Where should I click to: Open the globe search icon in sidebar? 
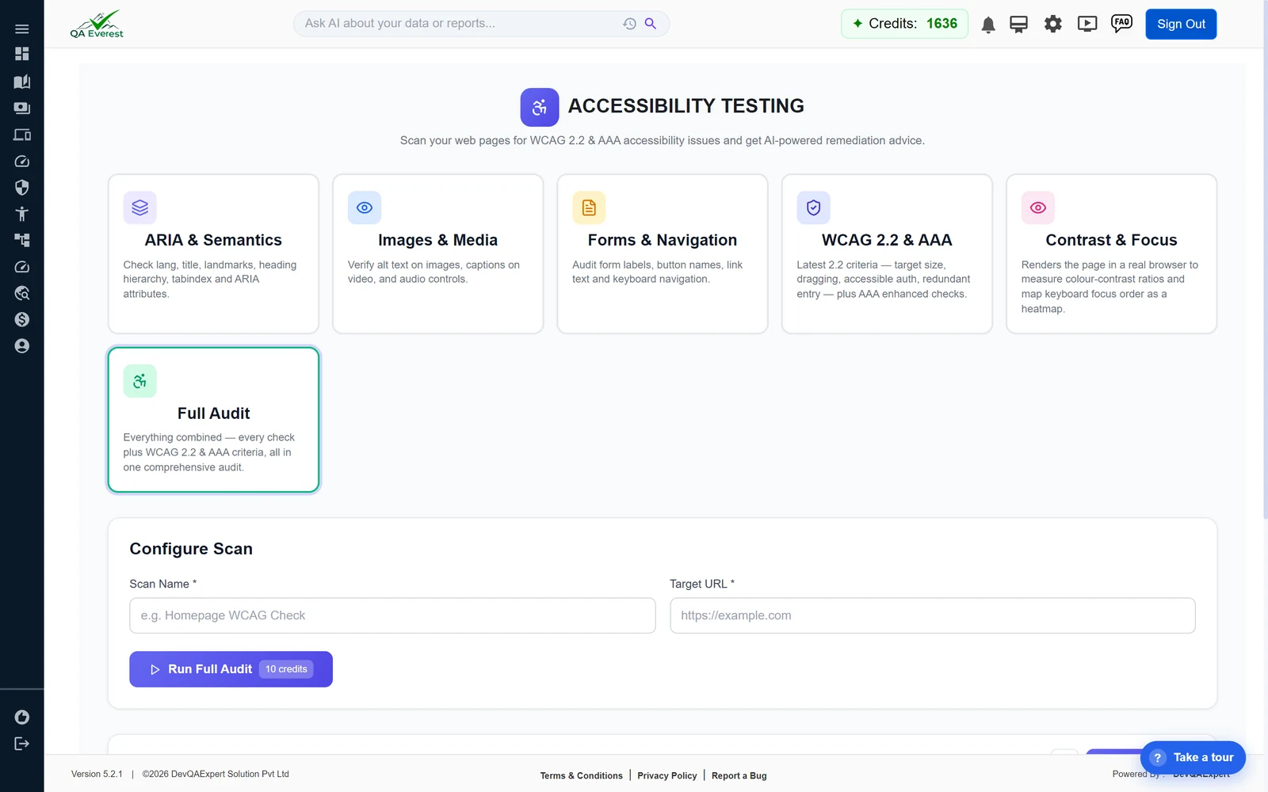tap(21, 293)
